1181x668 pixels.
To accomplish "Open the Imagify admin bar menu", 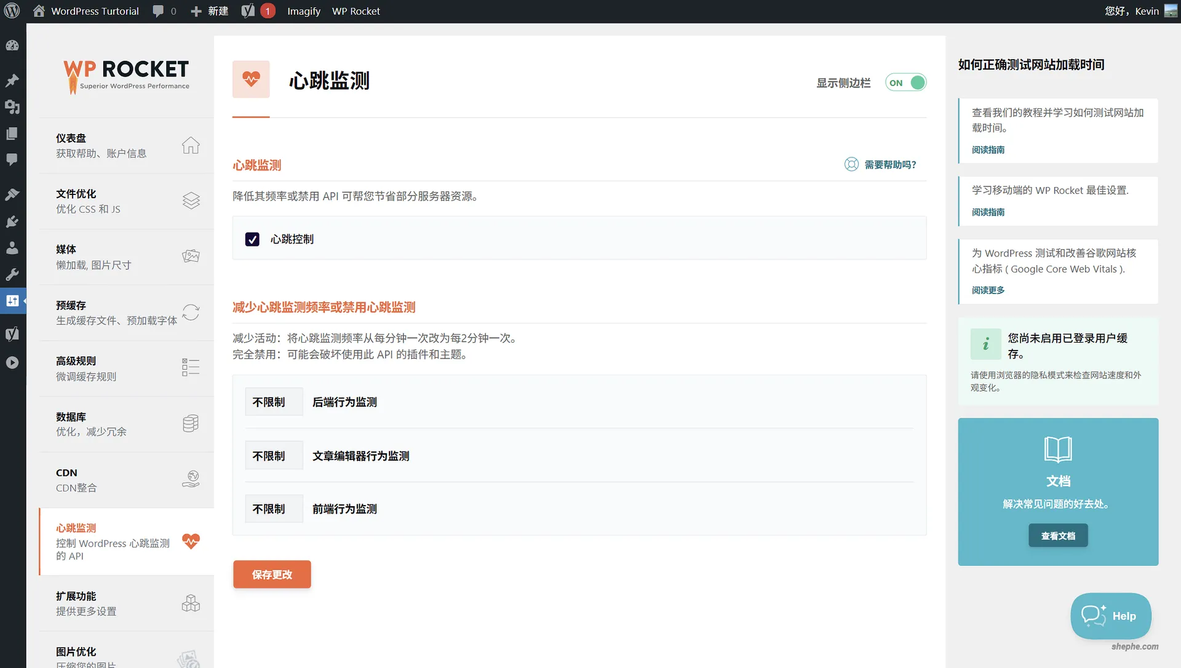I will click(303, 10).
